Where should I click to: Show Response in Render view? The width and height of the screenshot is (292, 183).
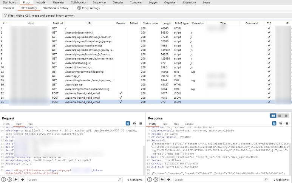(x=189, y=124)
